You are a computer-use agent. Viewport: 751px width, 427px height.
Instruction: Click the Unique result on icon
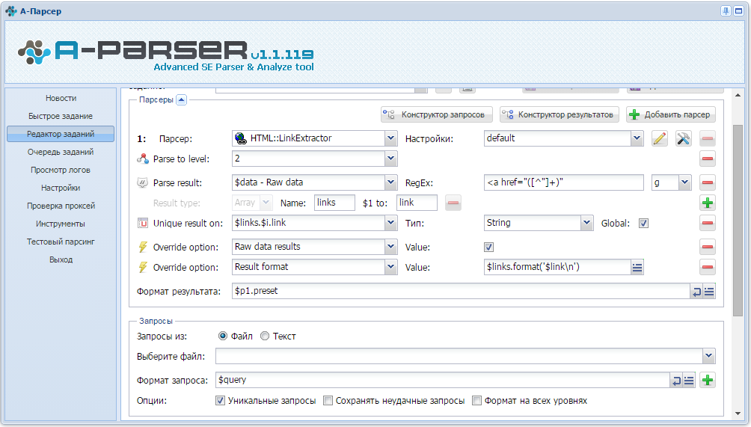(143, 223)
